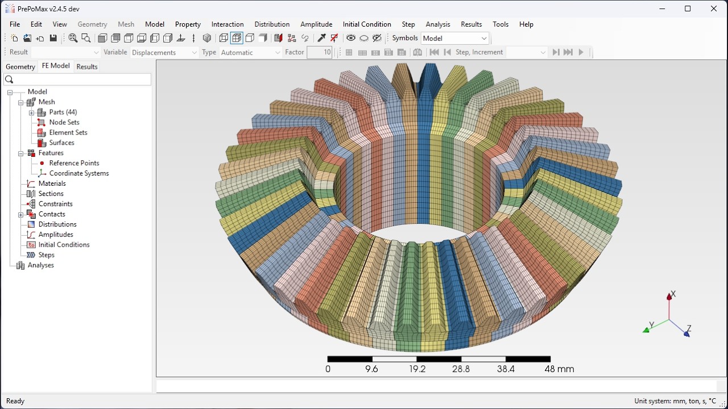728x409 pixels.
Task: Click the section cut icon
Action: point(278,38)
